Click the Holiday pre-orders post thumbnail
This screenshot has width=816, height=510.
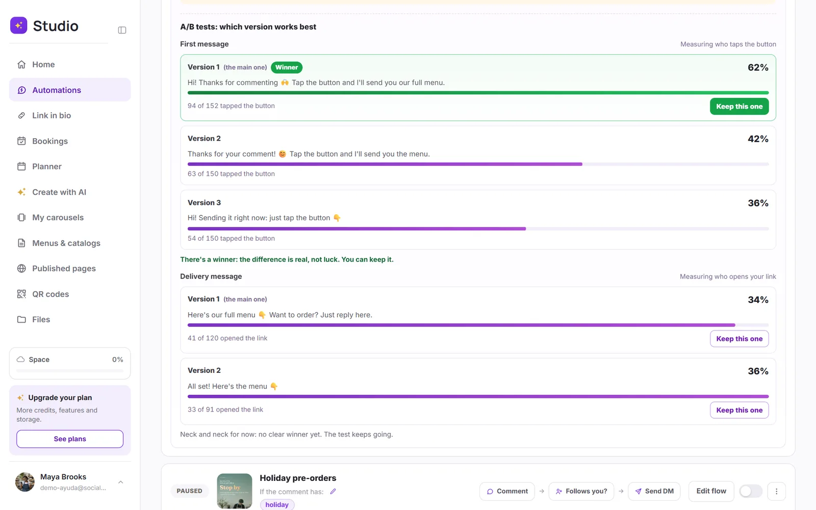[235, 491]
